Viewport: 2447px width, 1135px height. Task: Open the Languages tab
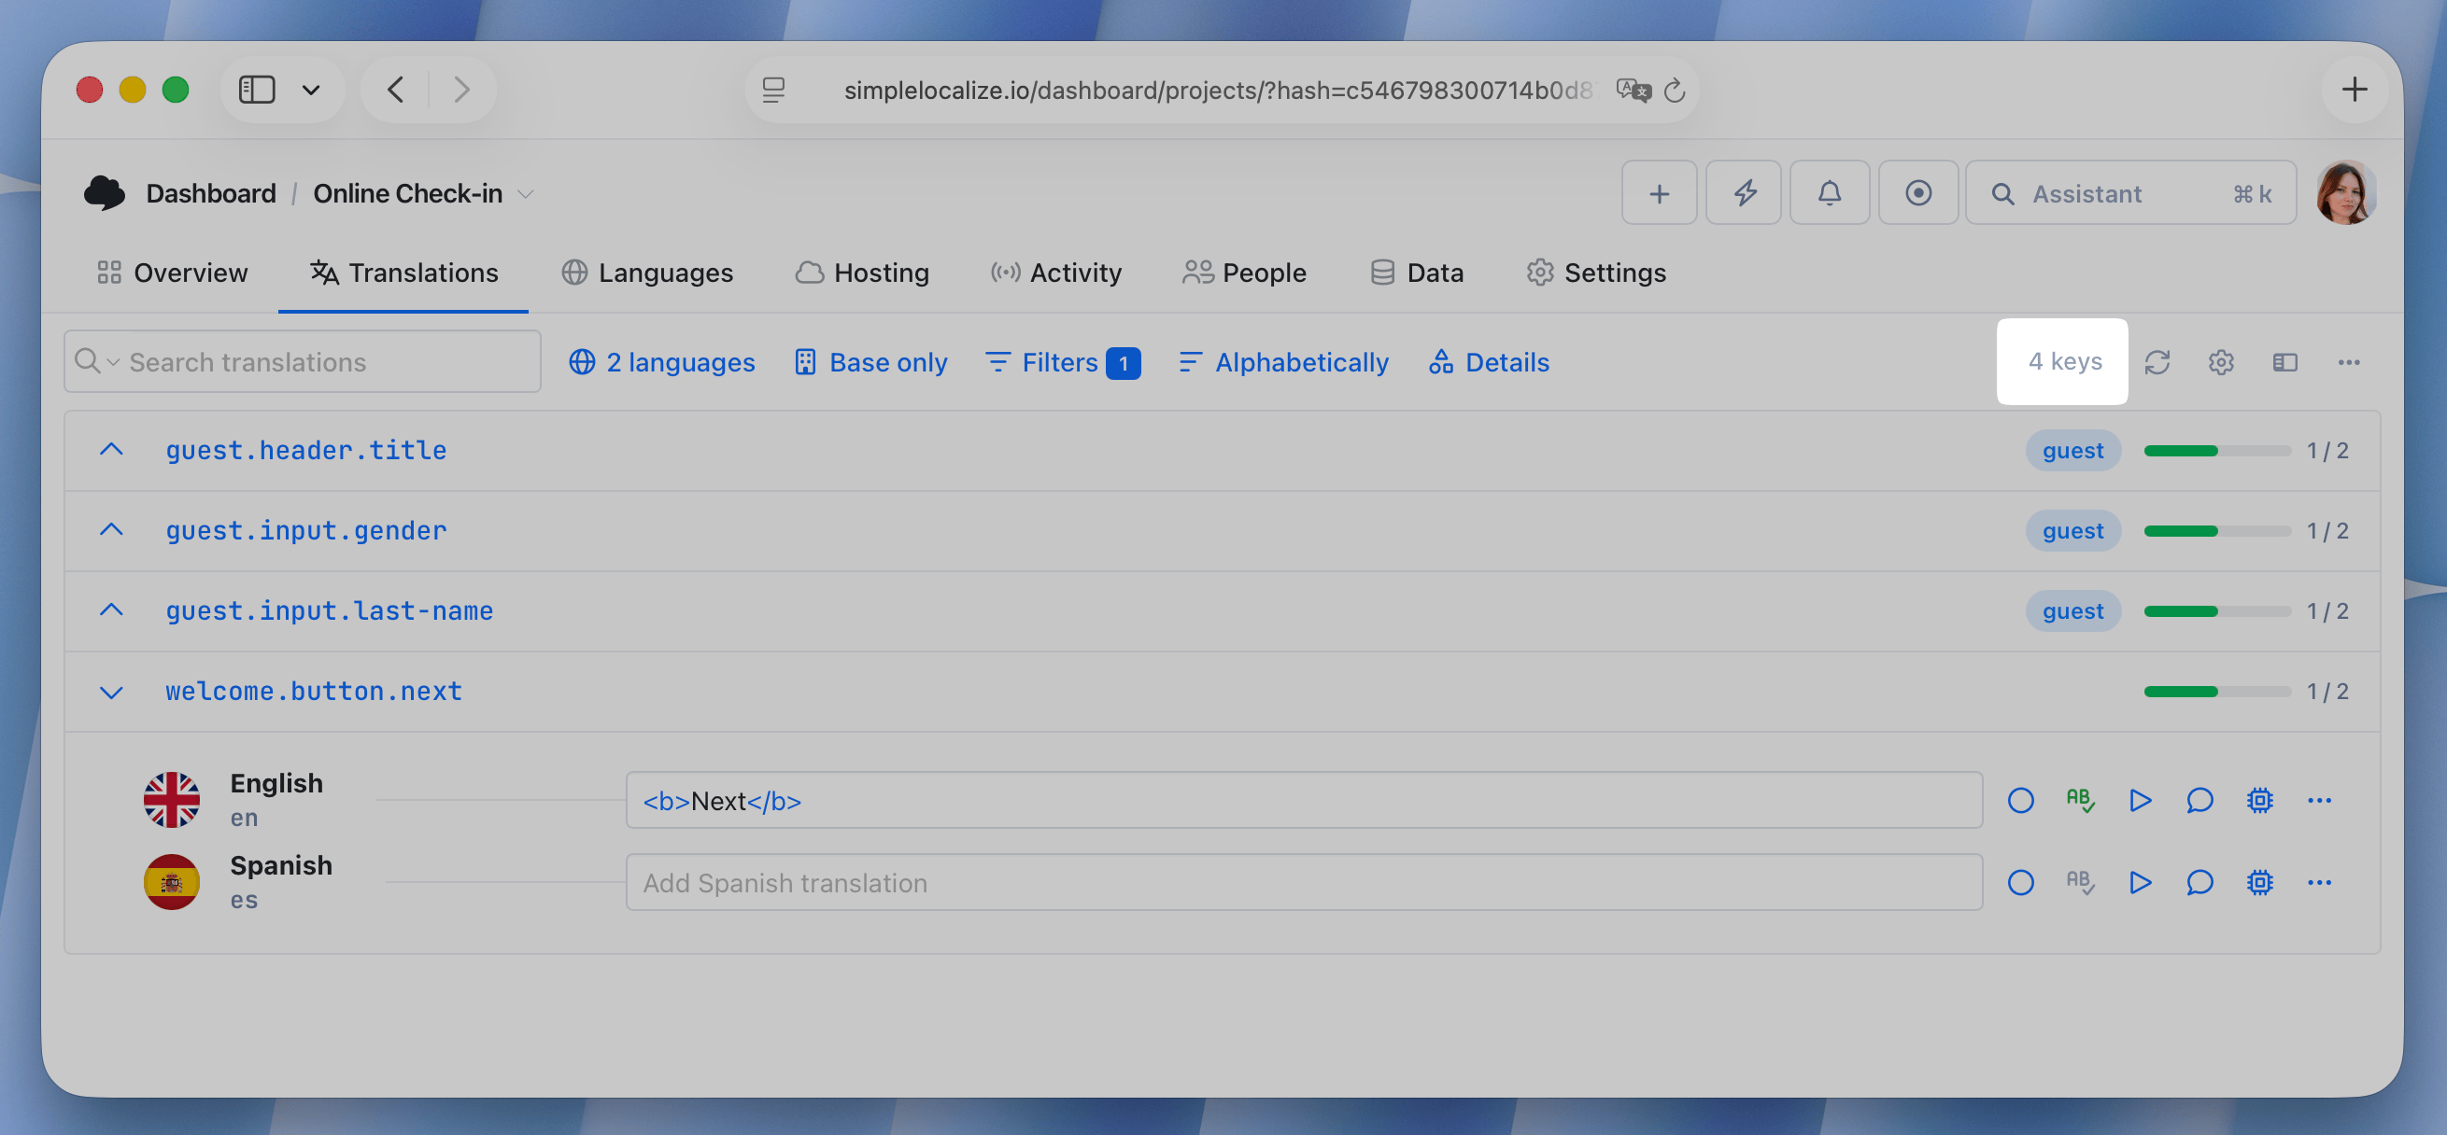pyautogui.click(x=647, y=273)
